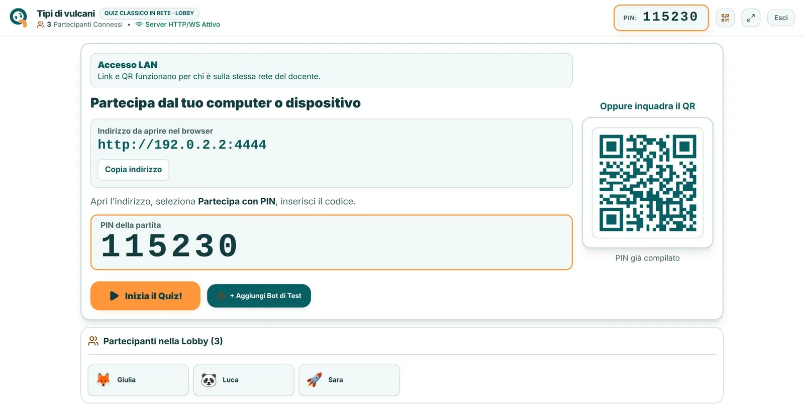Add a test bot to the lobby
The image size is (804, 405).
tap(259, 296)
